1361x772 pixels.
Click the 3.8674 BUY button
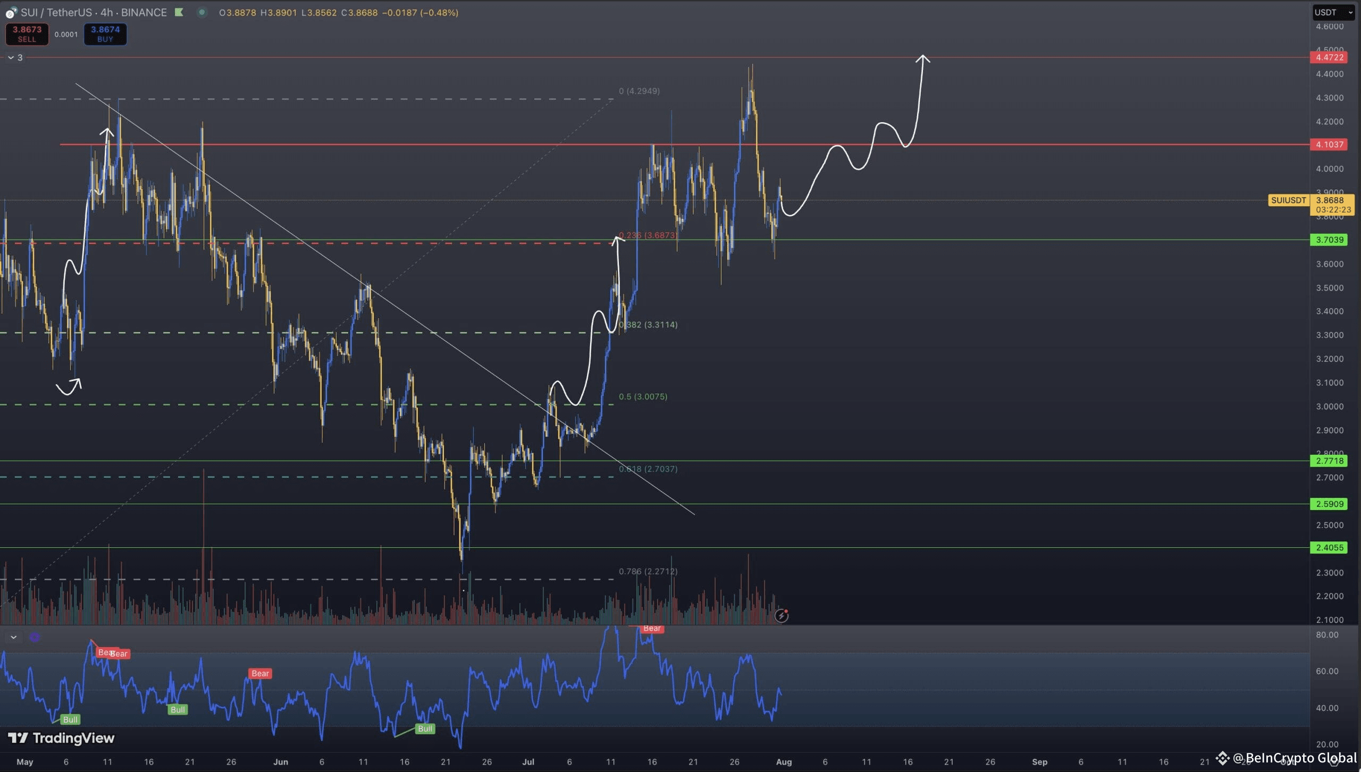[105, 34]
